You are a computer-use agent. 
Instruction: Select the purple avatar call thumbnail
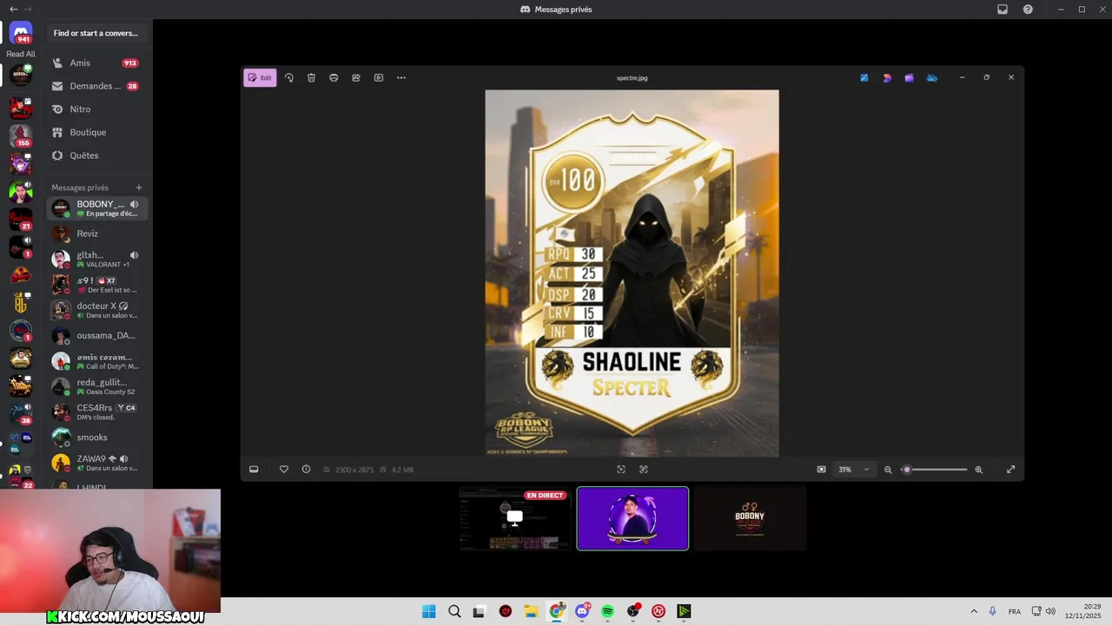(x=632, y=519)
